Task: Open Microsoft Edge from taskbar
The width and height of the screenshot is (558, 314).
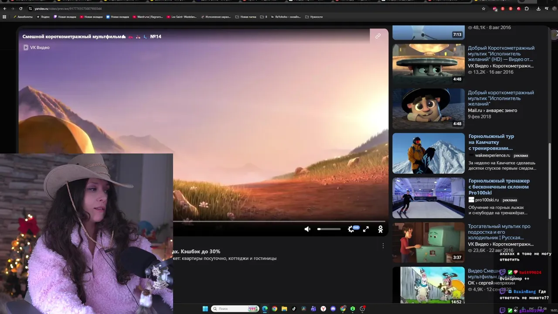Action: point(265,309)
